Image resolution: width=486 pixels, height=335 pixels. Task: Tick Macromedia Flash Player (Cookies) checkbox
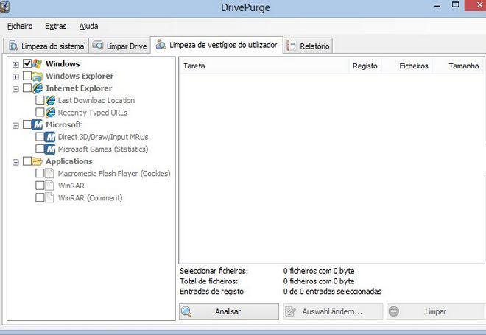[40, 173]
